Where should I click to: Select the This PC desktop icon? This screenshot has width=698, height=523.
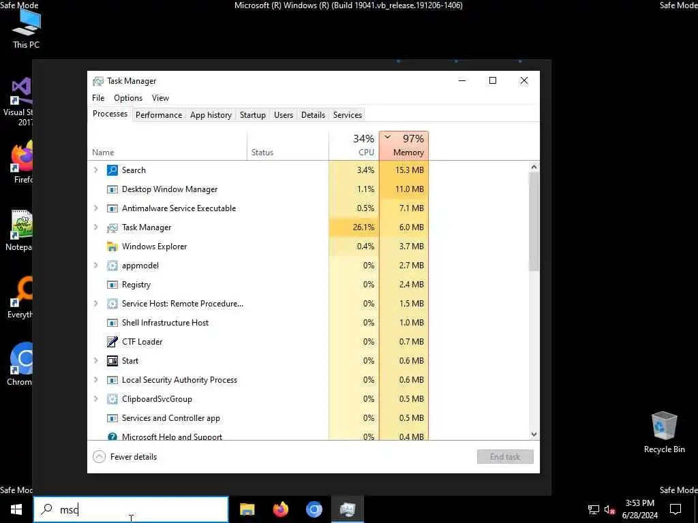pyautogui.click(x=26, y=27)
